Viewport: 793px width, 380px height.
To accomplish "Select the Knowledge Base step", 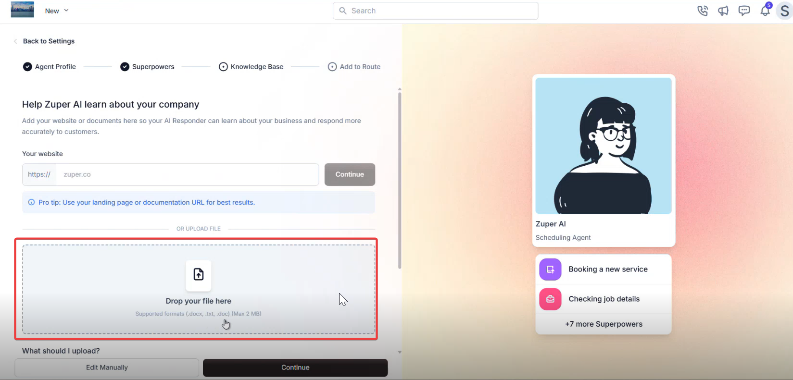I will click(251, 67).
